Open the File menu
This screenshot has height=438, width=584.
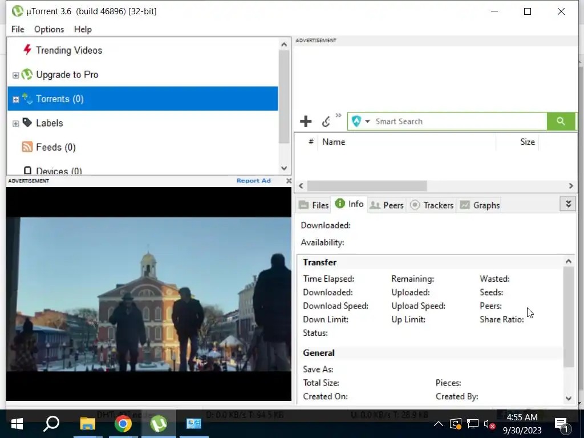pyautogui.click(x=18, y=29)
